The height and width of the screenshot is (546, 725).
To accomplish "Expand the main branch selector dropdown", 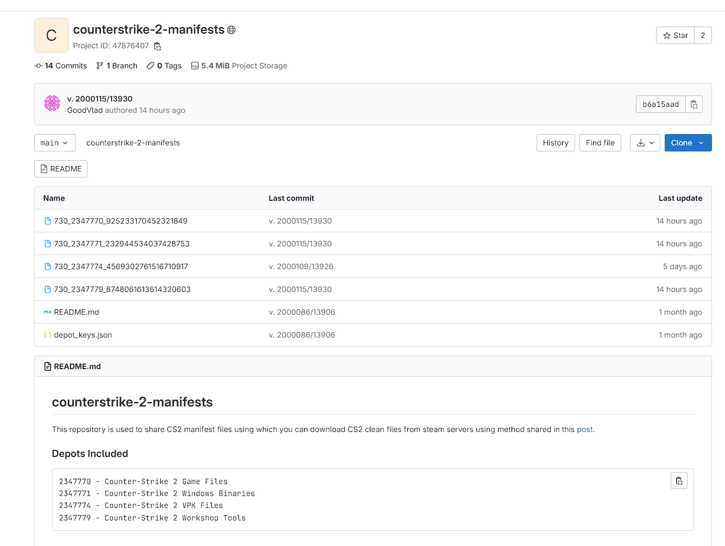I will pos(55,143).
